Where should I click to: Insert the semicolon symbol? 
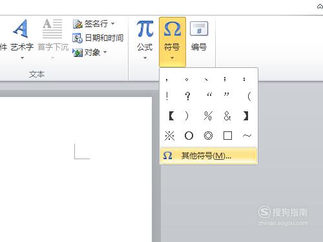[x=225, y=79]
